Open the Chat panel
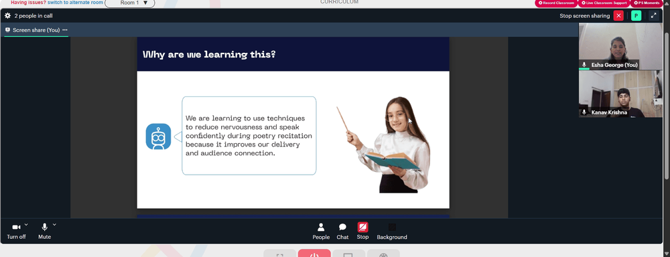Screen dimensions: 670x257 [x=342, y=232]
